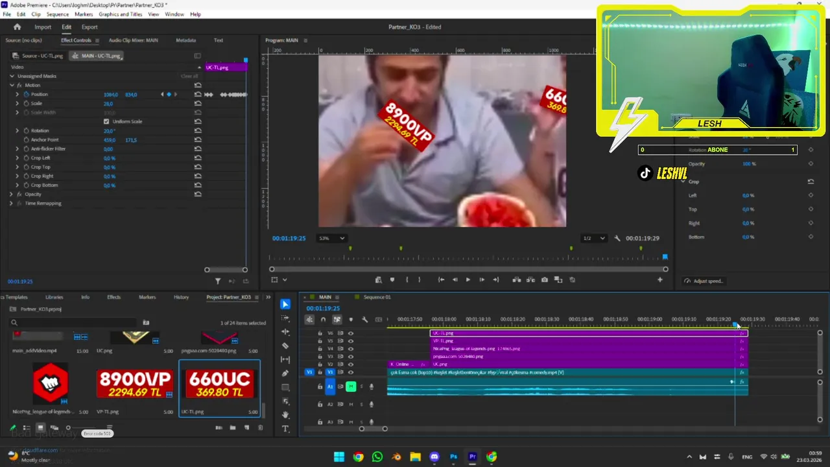Open Timeline display settings wrench
Screen dimensions: 830x467
364,319
